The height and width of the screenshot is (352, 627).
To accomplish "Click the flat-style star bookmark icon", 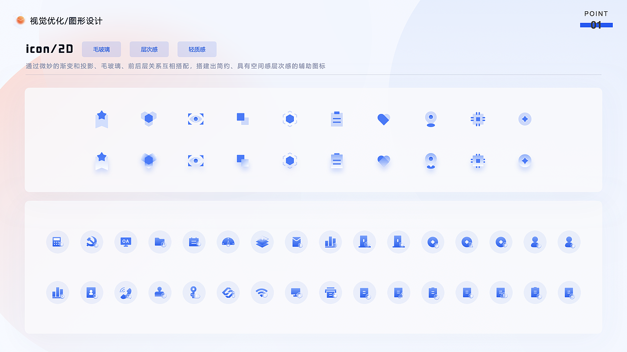I will [101, 119].
